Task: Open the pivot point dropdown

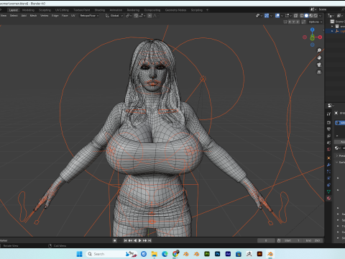Action: [x=129, y=16]
